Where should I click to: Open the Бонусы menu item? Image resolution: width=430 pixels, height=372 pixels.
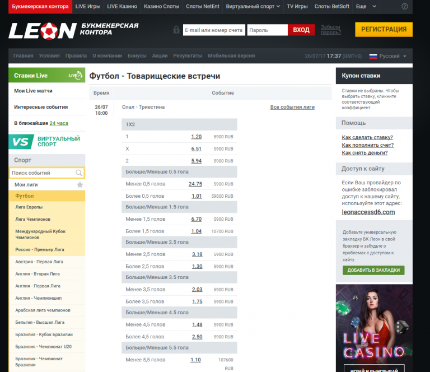click(x=137, y=56)
